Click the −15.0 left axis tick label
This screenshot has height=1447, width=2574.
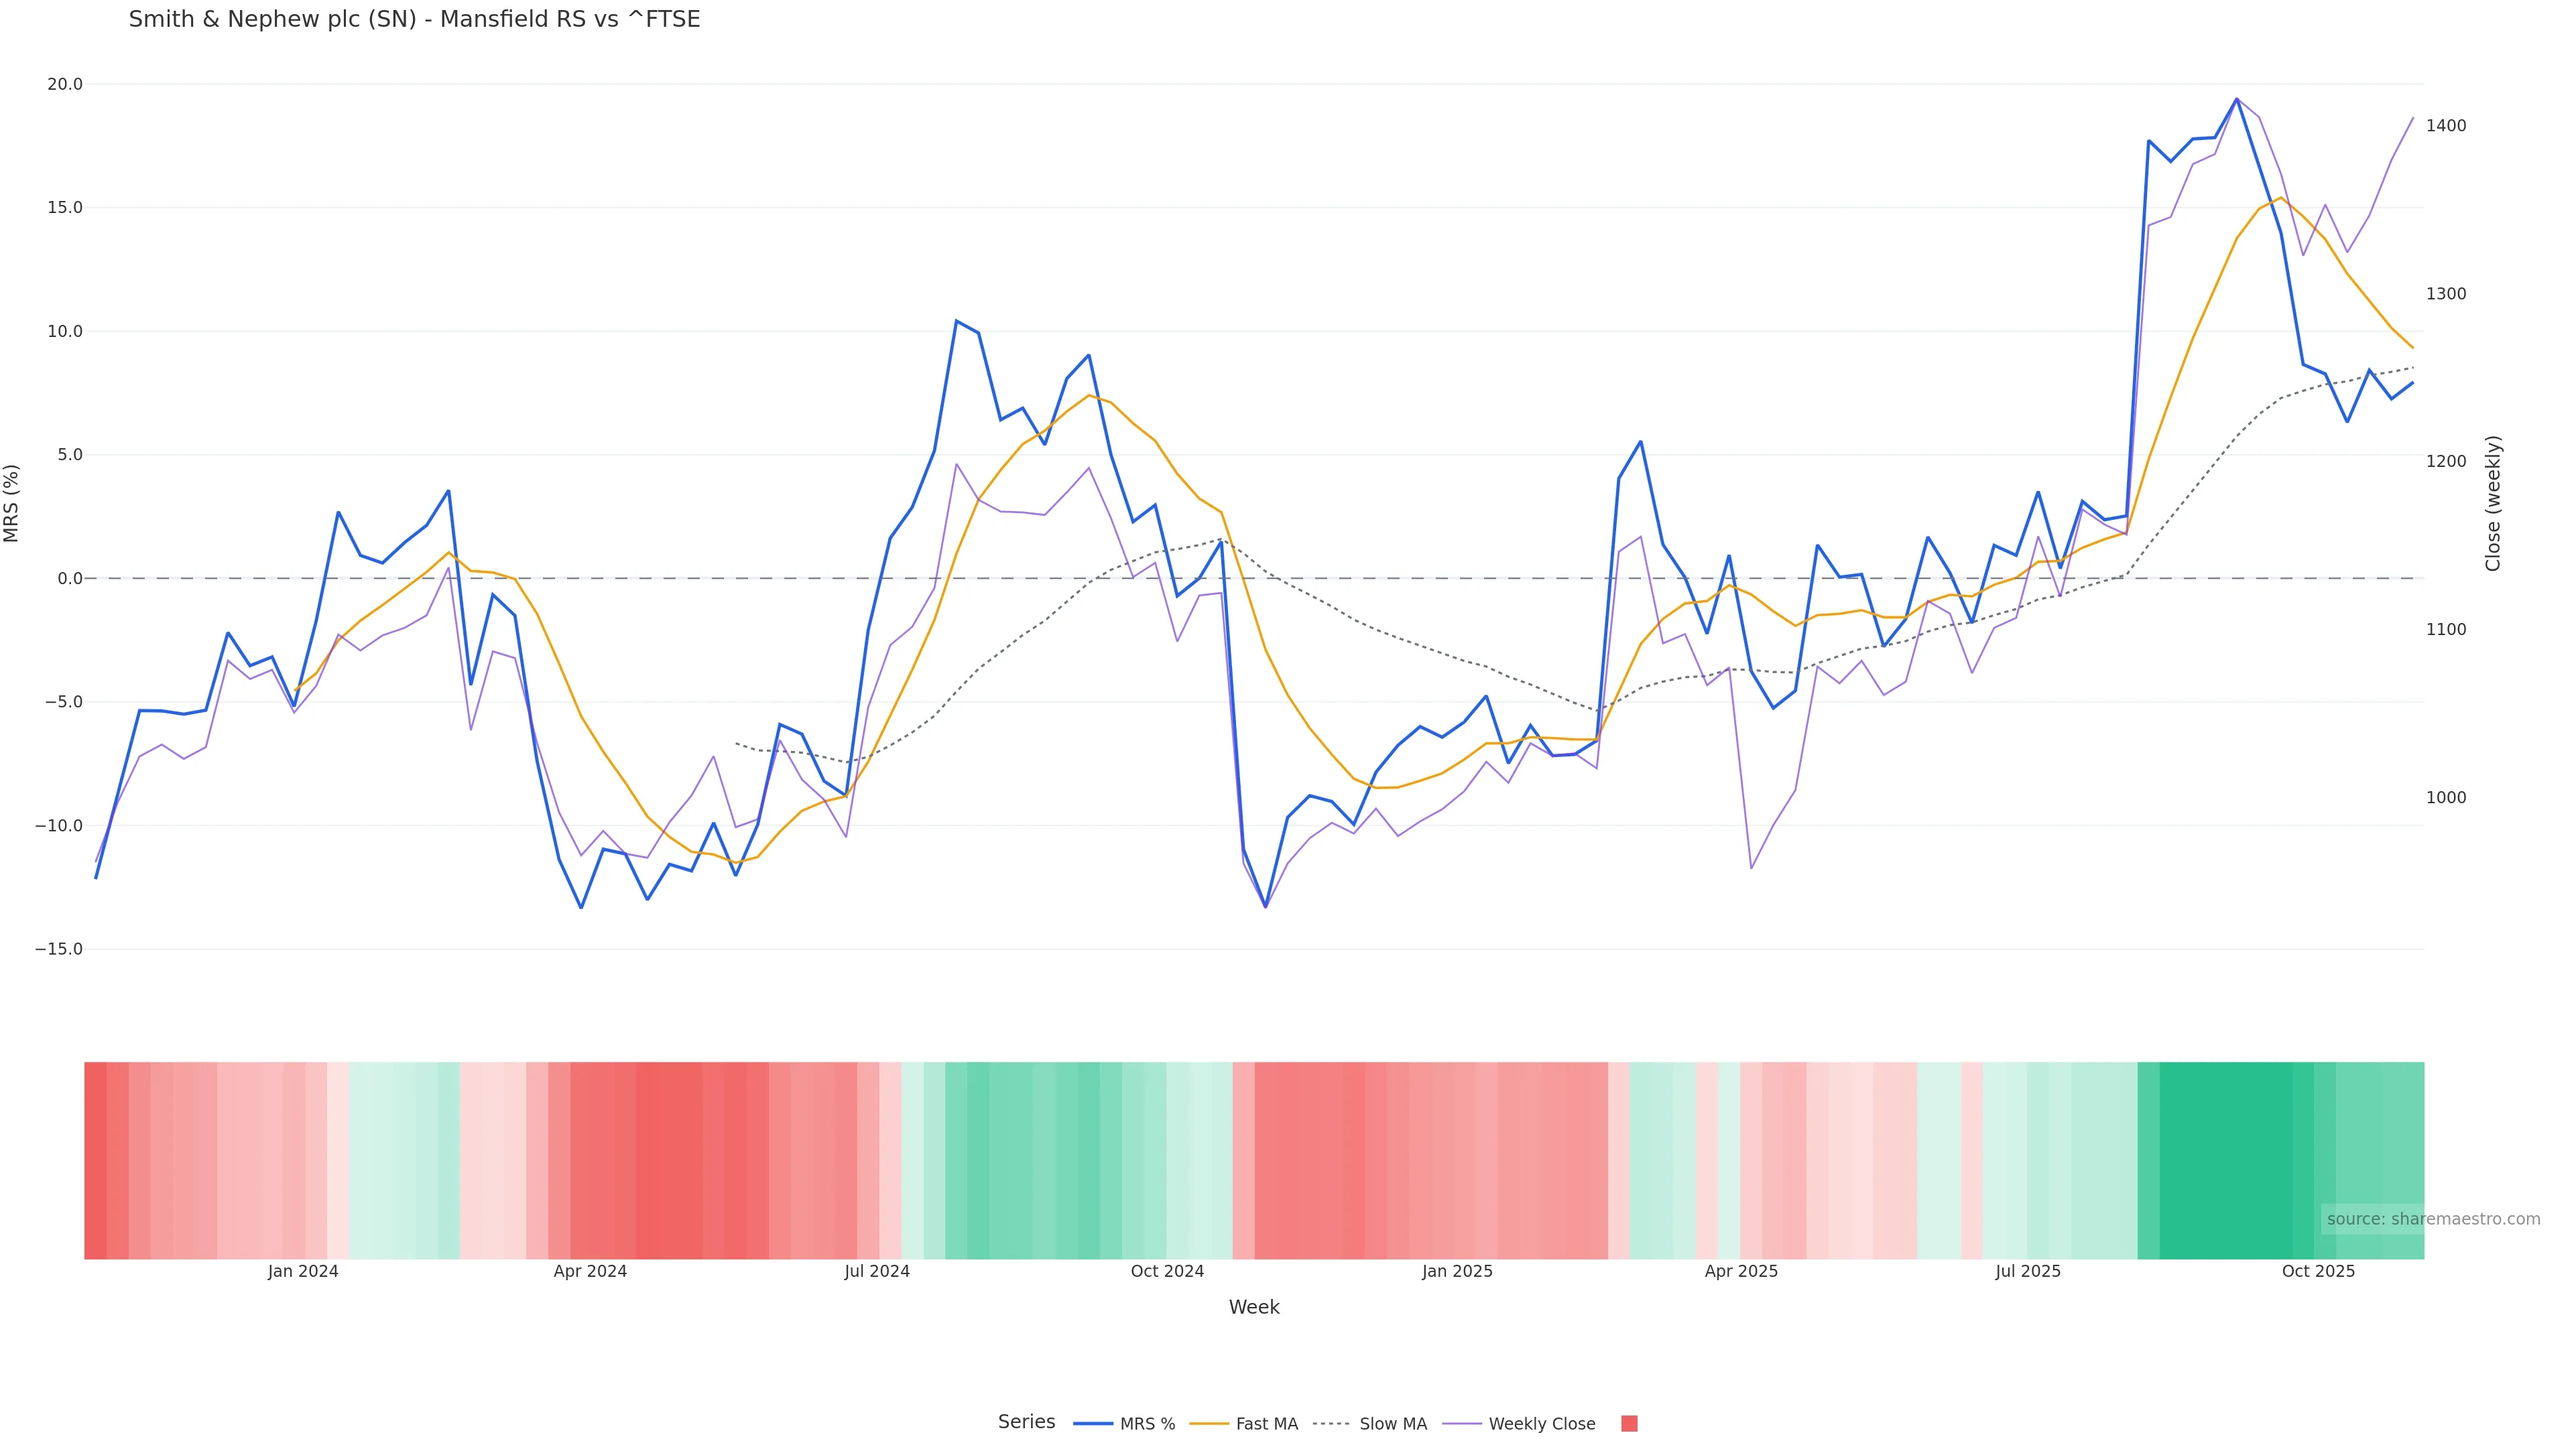point(59,949)
